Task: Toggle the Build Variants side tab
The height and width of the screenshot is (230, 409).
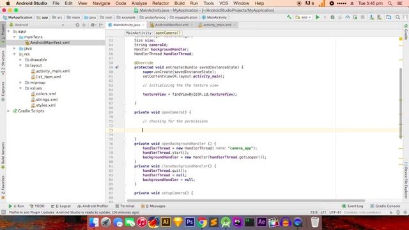Action: [3, 156]
